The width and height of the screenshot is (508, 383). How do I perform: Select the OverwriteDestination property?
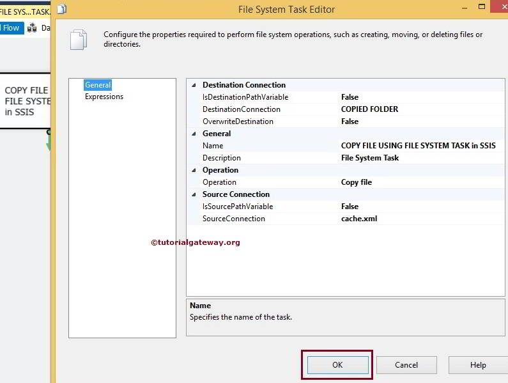tap(238, 121)
